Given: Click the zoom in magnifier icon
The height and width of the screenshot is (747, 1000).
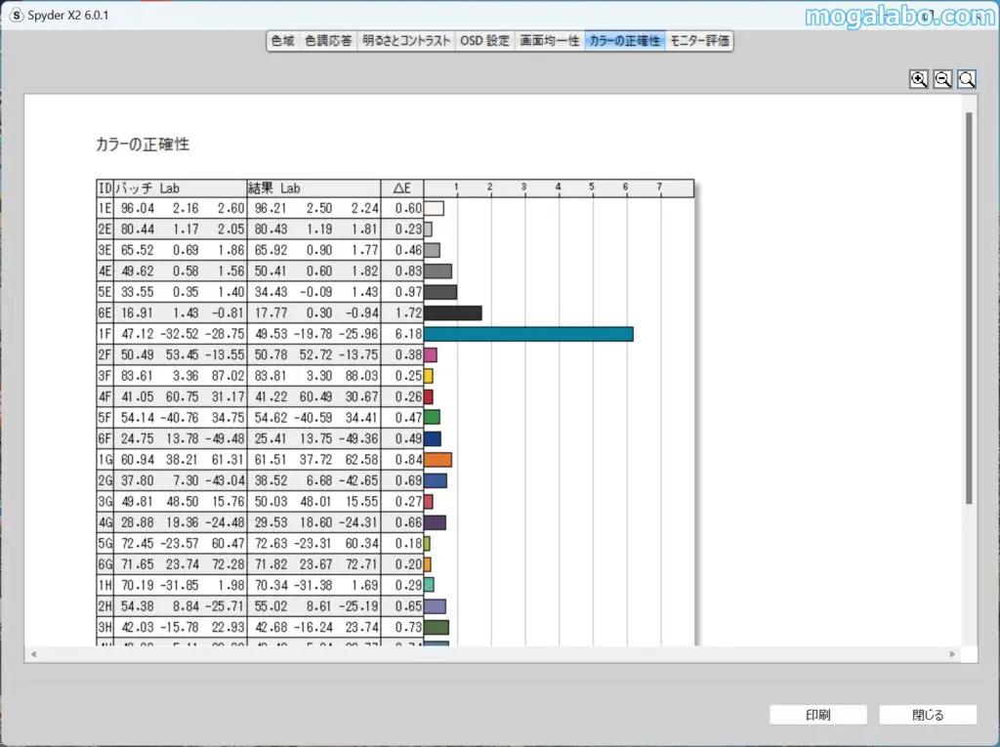Looking at the screenshot, I should tap(918, 80).
